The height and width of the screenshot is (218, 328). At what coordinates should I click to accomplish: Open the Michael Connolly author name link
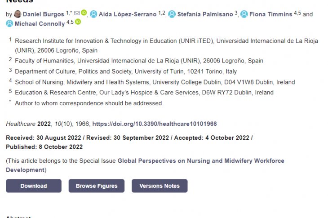pyautogui.click(x=40, y=23)
